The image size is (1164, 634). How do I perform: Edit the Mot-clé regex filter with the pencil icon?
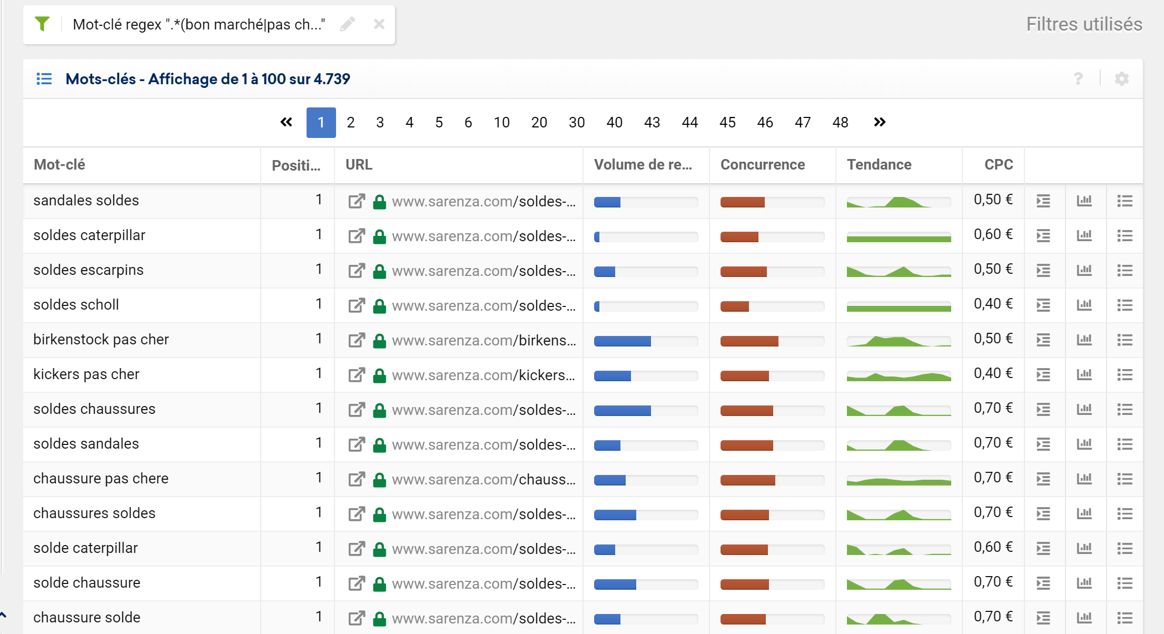(x=347, y=24)
